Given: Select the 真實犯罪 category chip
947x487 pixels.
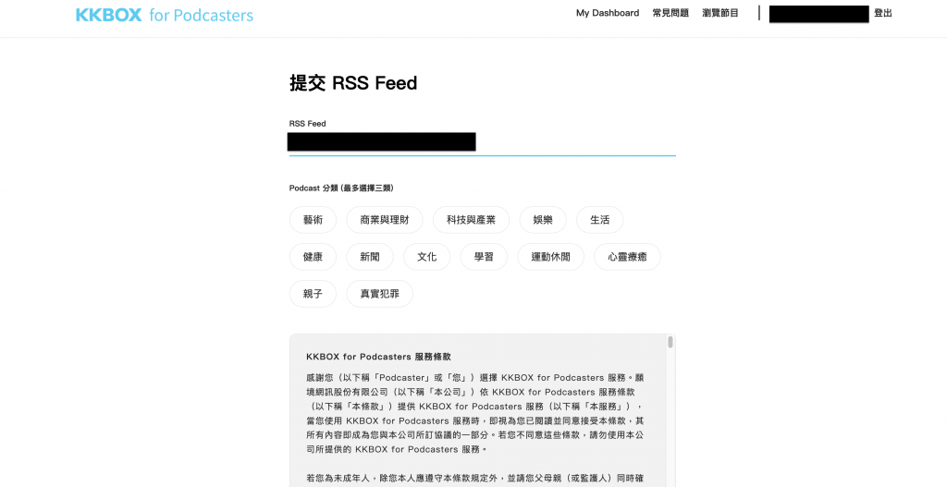Looking at the screenshot, I should pos(379,293).
